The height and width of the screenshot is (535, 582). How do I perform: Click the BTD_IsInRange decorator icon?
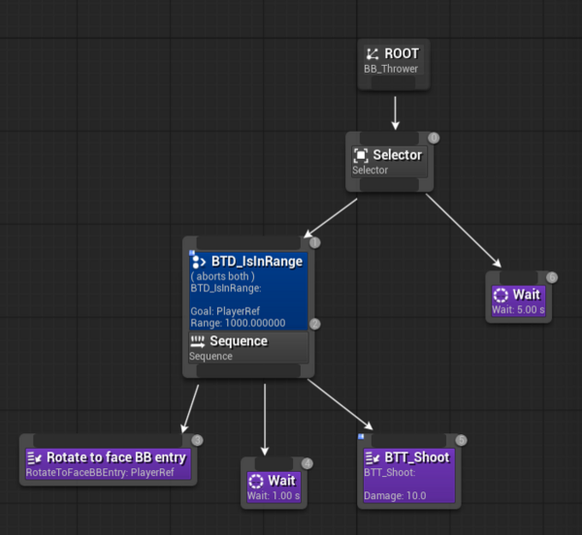pyautogui.click(x=199, y=262)
